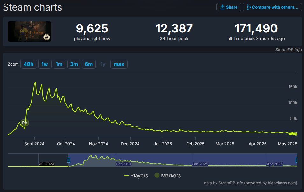Click the Mar 2025 axis label

coord(225,144)
